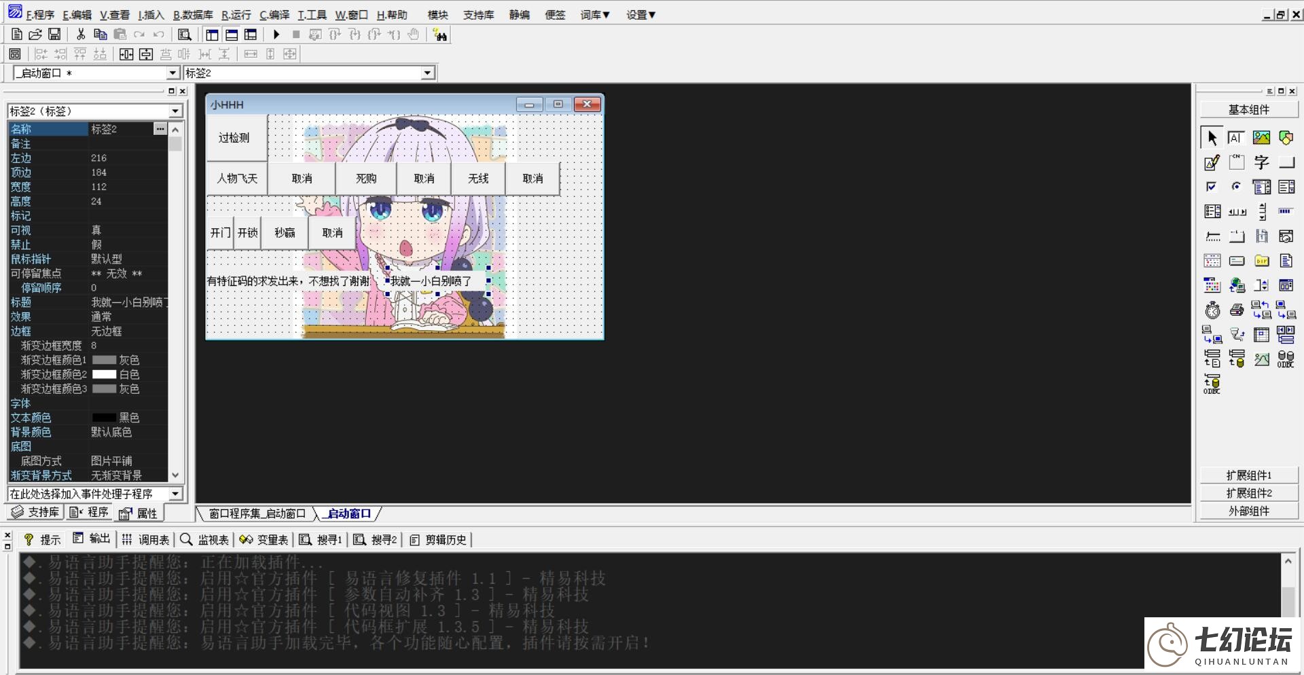Select the Progress bar component icon
The width and height of the screenshot is (1304, 675).
click(1286, 211)
